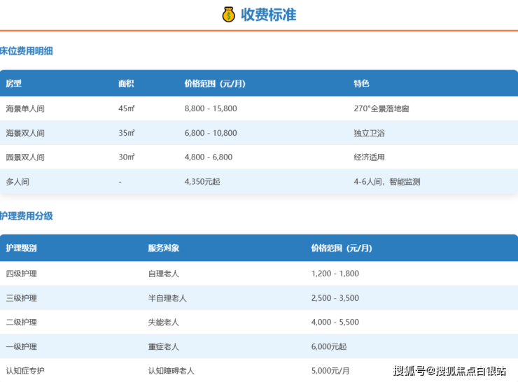Click the money bag icon beside 收费标准

point(229,15)
